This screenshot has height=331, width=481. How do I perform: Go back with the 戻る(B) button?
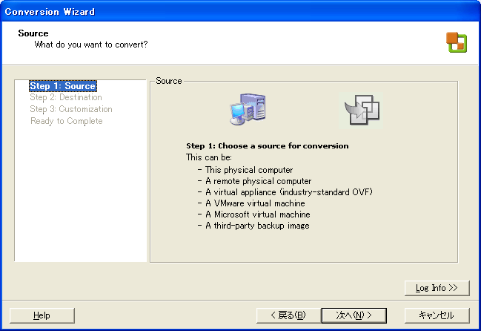[x=288, y=315]
